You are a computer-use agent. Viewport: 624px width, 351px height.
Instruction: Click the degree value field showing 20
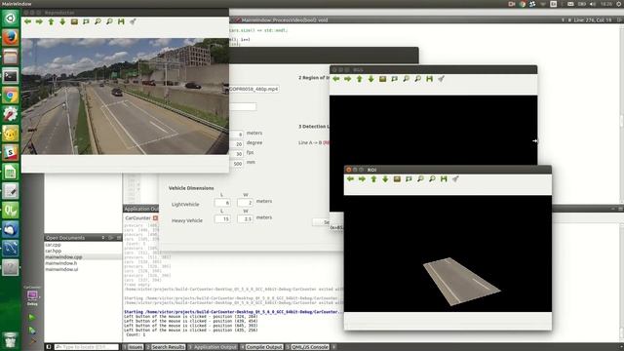point(236,144)
